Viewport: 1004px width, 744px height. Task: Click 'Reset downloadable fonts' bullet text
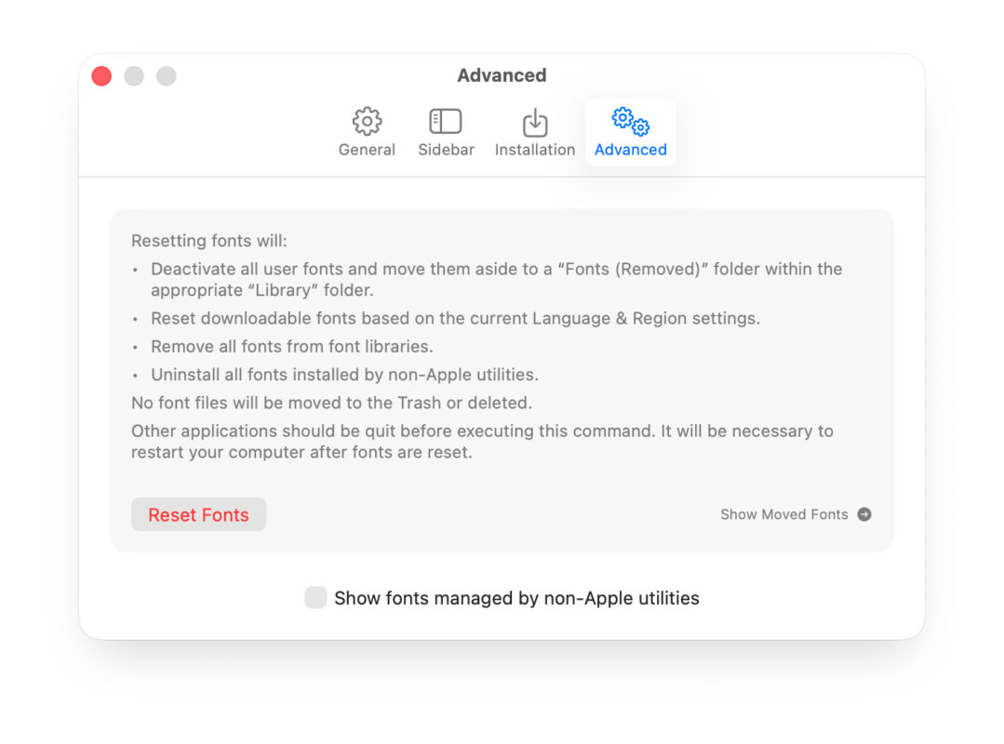(455, 318)
